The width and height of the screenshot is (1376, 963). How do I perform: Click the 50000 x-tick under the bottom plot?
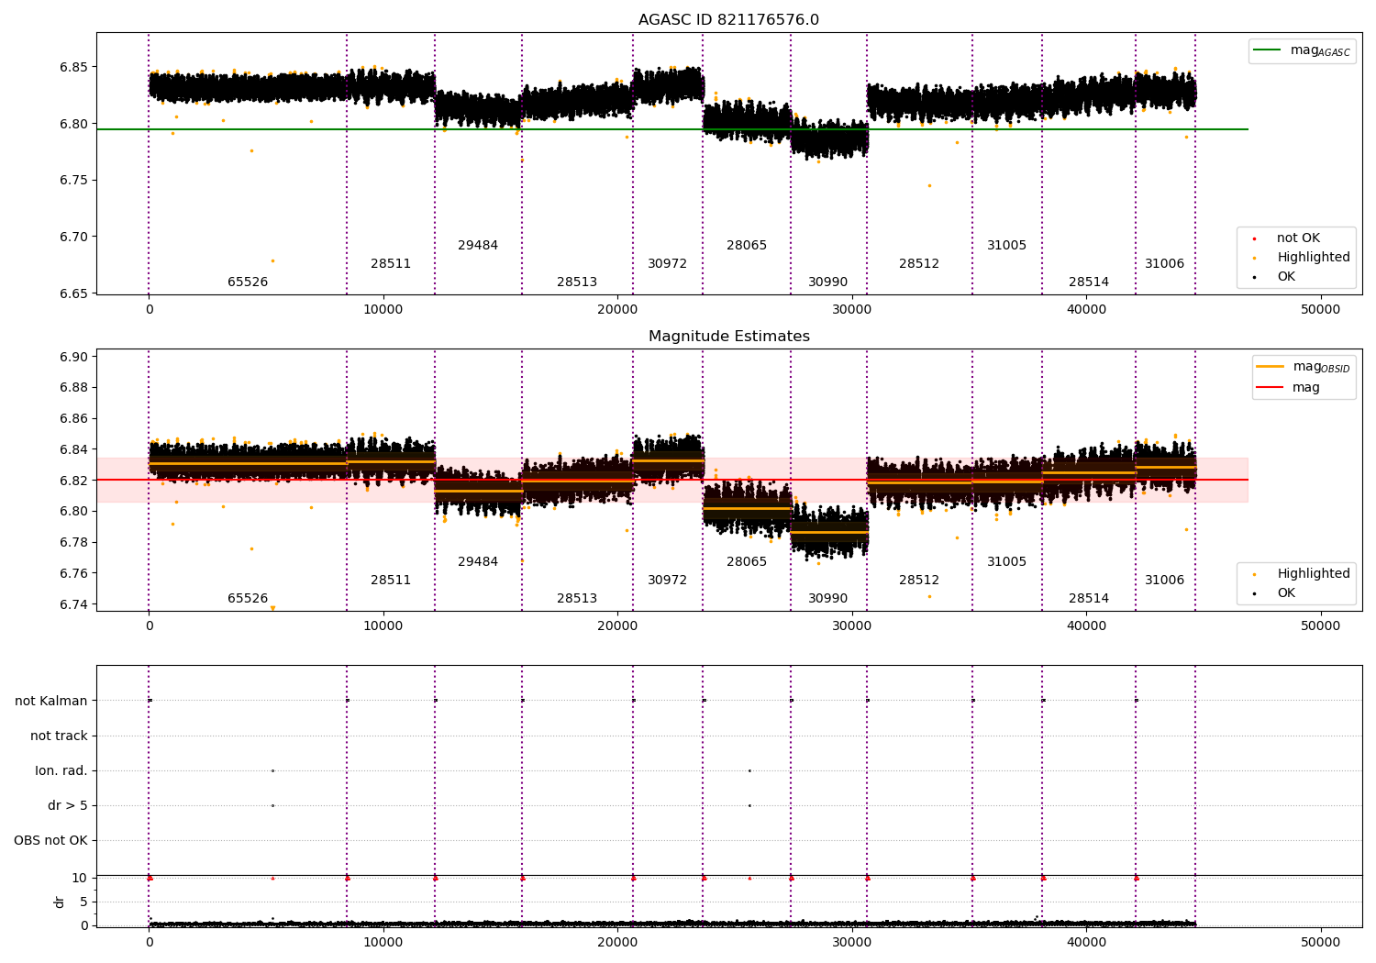pos(1321,942)
